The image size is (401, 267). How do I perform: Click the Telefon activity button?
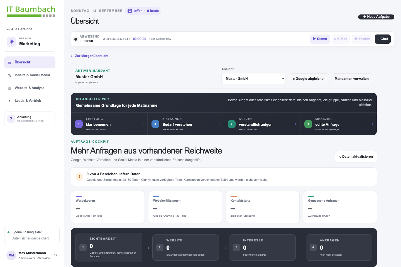pos(362,39)
